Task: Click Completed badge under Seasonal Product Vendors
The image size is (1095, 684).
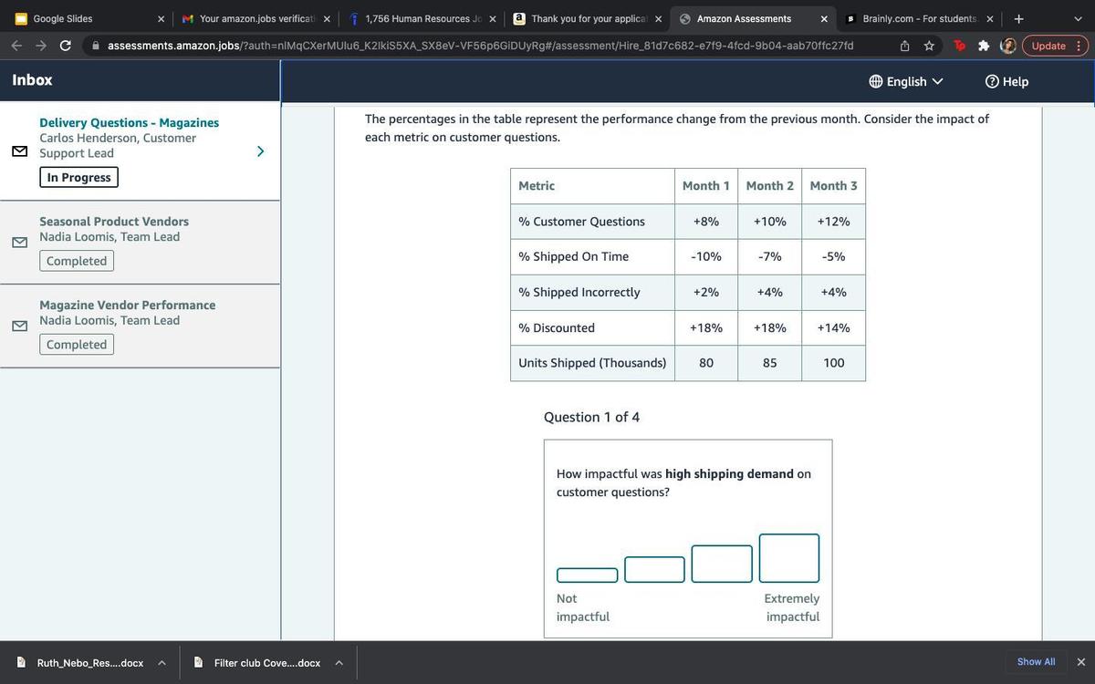Action: coord(77,261)
